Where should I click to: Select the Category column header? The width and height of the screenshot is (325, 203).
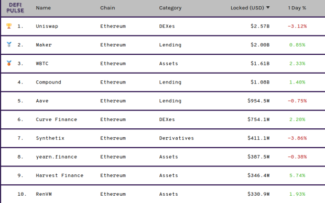pyautogui.click(x=170, y=8)
